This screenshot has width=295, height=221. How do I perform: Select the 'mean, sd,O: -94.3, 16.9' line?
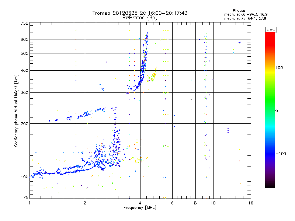(x=246, y=14)
